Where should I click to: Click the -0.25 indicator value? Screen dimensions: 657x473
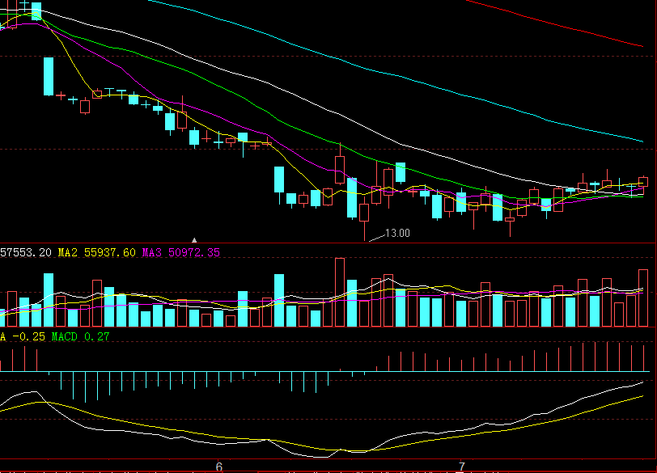pyautogui.click(x=28, y=336)
